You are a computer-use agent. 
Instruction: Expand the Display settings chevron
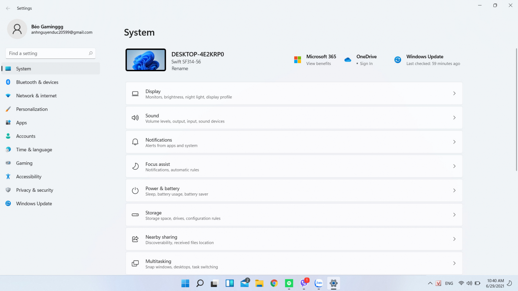coord(454,93)
